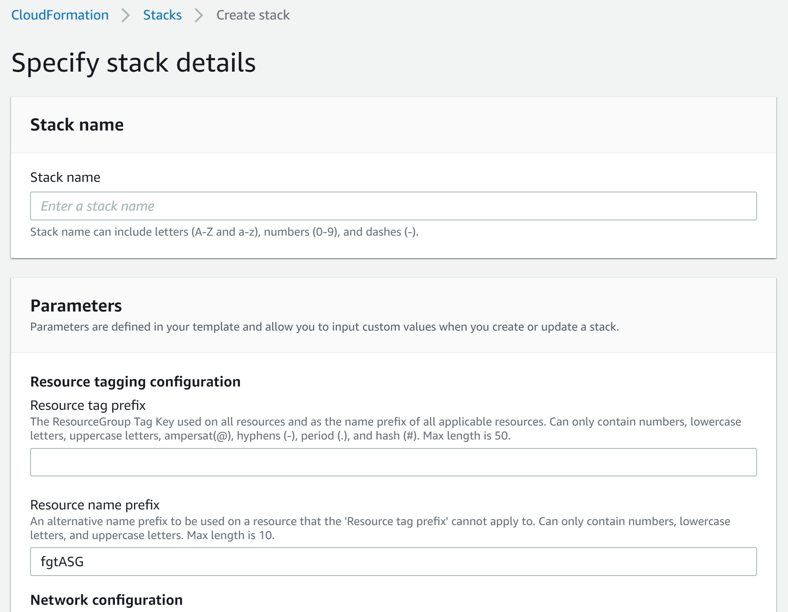Click the Network configuration heading
The width and height of the screenshot is (788, 612).
tap(106, 600)
